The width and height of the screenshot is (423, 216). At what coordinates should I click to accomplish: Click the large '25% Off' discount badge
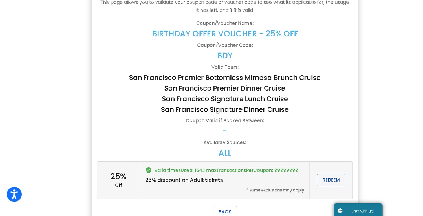point(118,180)
